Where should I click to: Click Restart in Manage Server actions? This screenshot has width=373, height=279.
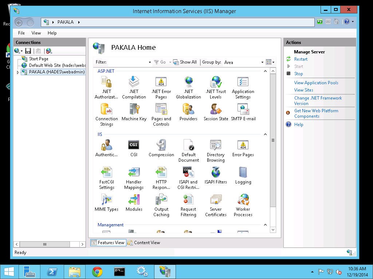[x=301, y=59]
